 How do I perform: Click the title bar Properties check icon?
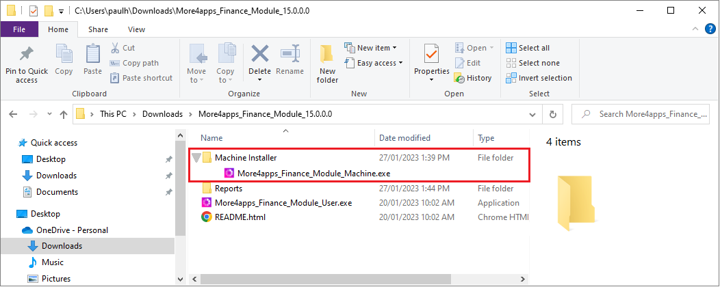[x=33, y=10]
